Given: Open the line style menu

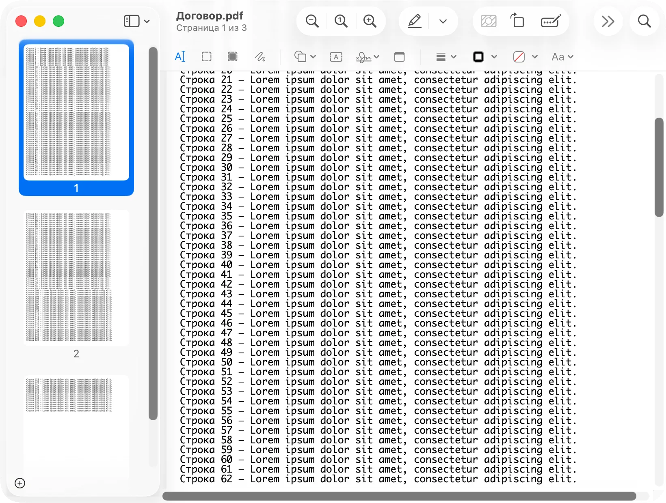Looking at the screenshot, I should [446, 57].
